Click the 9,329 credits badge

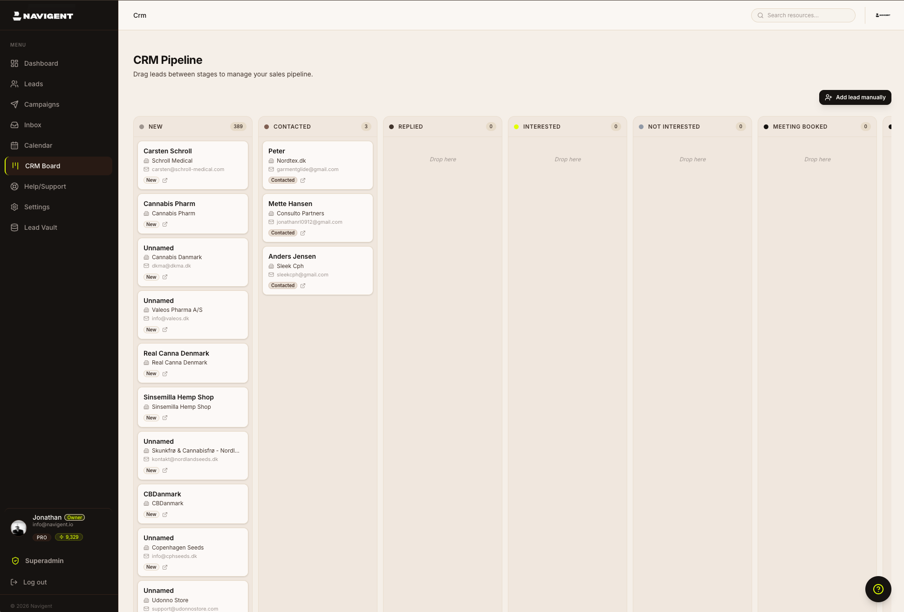pyautogui.click(x=69, y=537)
